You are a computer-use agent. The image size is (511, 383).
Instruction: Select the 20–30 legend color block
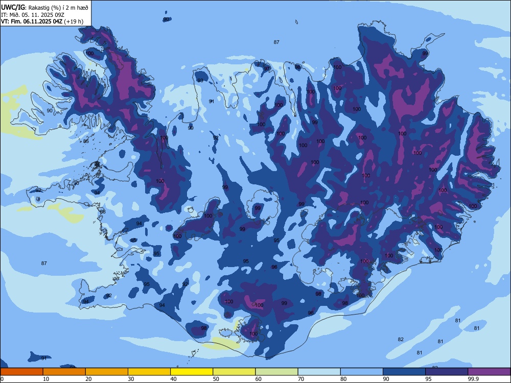(107, 372)
